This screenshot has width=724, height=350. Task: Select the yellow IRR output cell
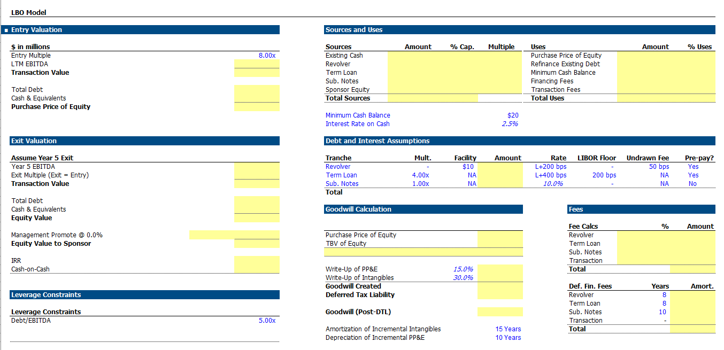pos(257,261)
